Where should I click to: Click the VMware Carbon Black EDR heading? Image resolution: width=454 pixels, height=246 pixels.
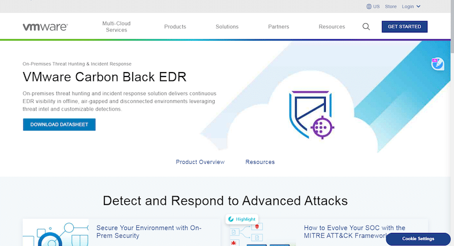(x=104, y=77)
